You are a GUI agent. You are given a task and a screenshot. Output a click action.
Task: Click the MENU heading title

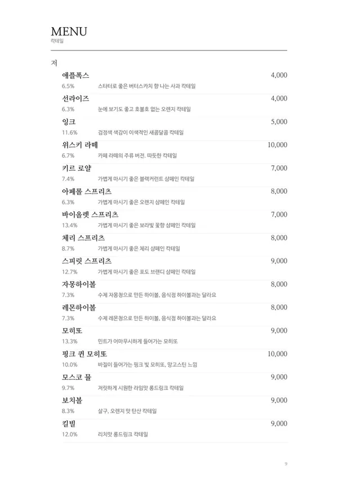pos(69,32)
